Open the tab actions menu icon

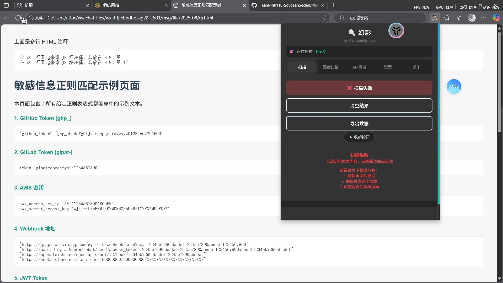[x=6, y=5]
